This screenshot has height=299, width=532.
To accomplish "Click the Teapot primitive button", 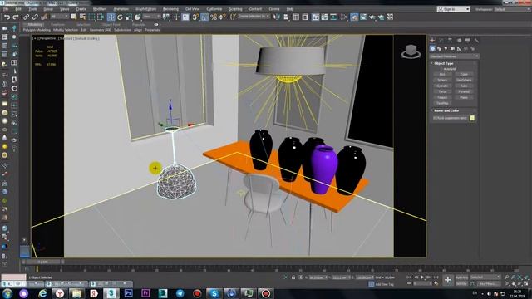I will pyautogui.click(x=442, y=97).
